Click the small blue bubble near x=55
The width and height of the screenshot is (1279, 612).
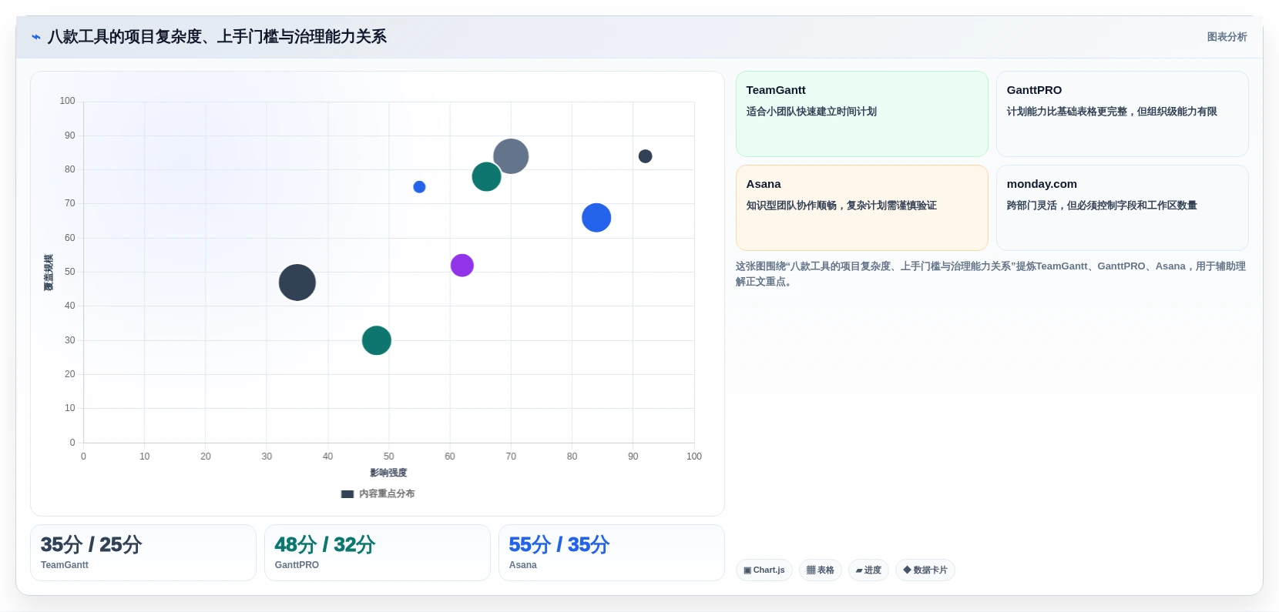pyautogui.click(x=419, y=187)
